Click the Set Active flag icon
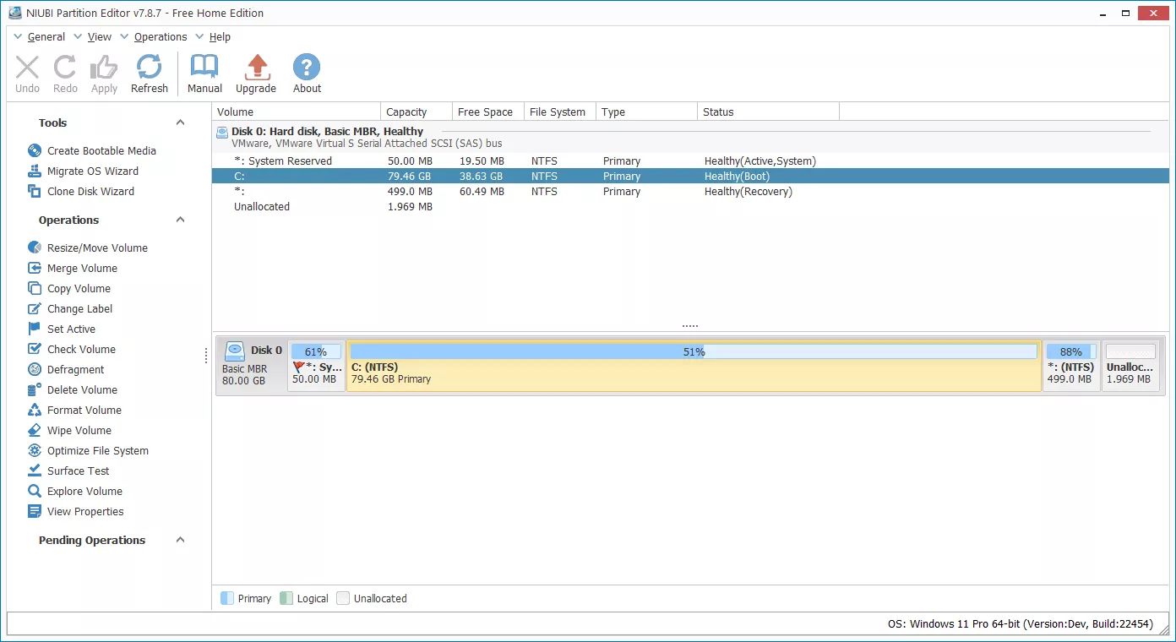 click(35, 329)
